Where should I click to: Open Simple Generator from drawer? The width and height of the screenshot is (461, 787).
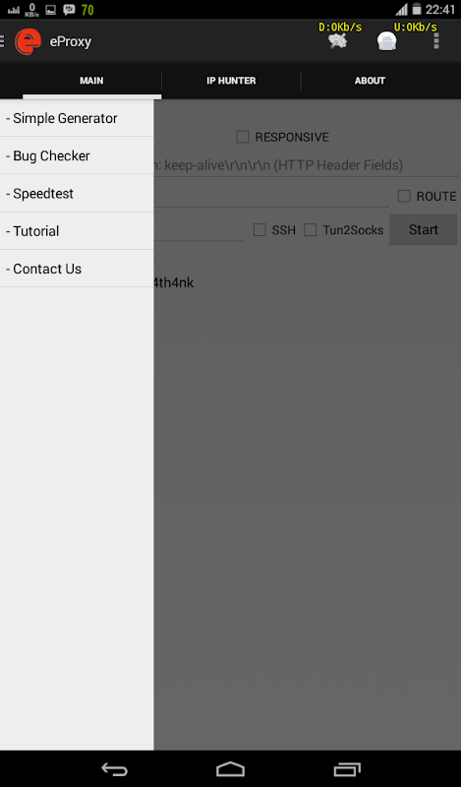tap(77, 118)
